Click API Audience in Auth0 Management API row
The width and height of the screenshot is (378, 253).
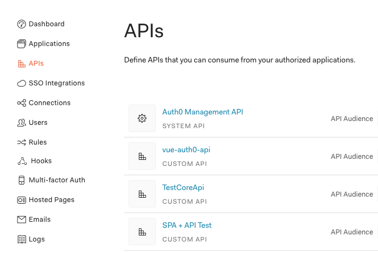tap(352, 119)
